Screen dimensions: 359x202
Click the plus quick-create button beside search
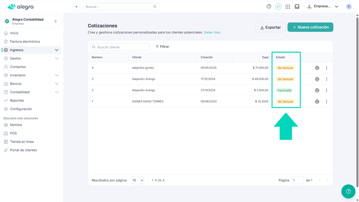[76, 7]
